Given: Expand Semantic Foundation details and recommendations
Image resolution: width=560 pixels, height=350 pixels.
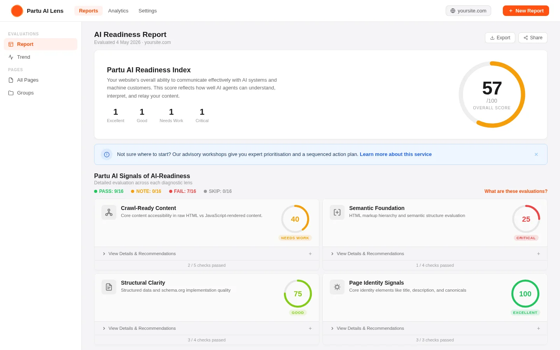Looking at the screenshot, I should click(x=435, y=254).
